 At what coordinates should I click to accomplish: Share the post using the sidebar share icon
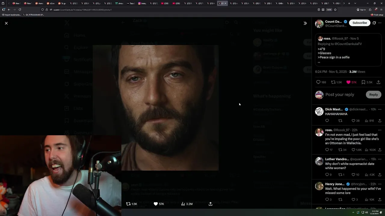click(378, 82)
